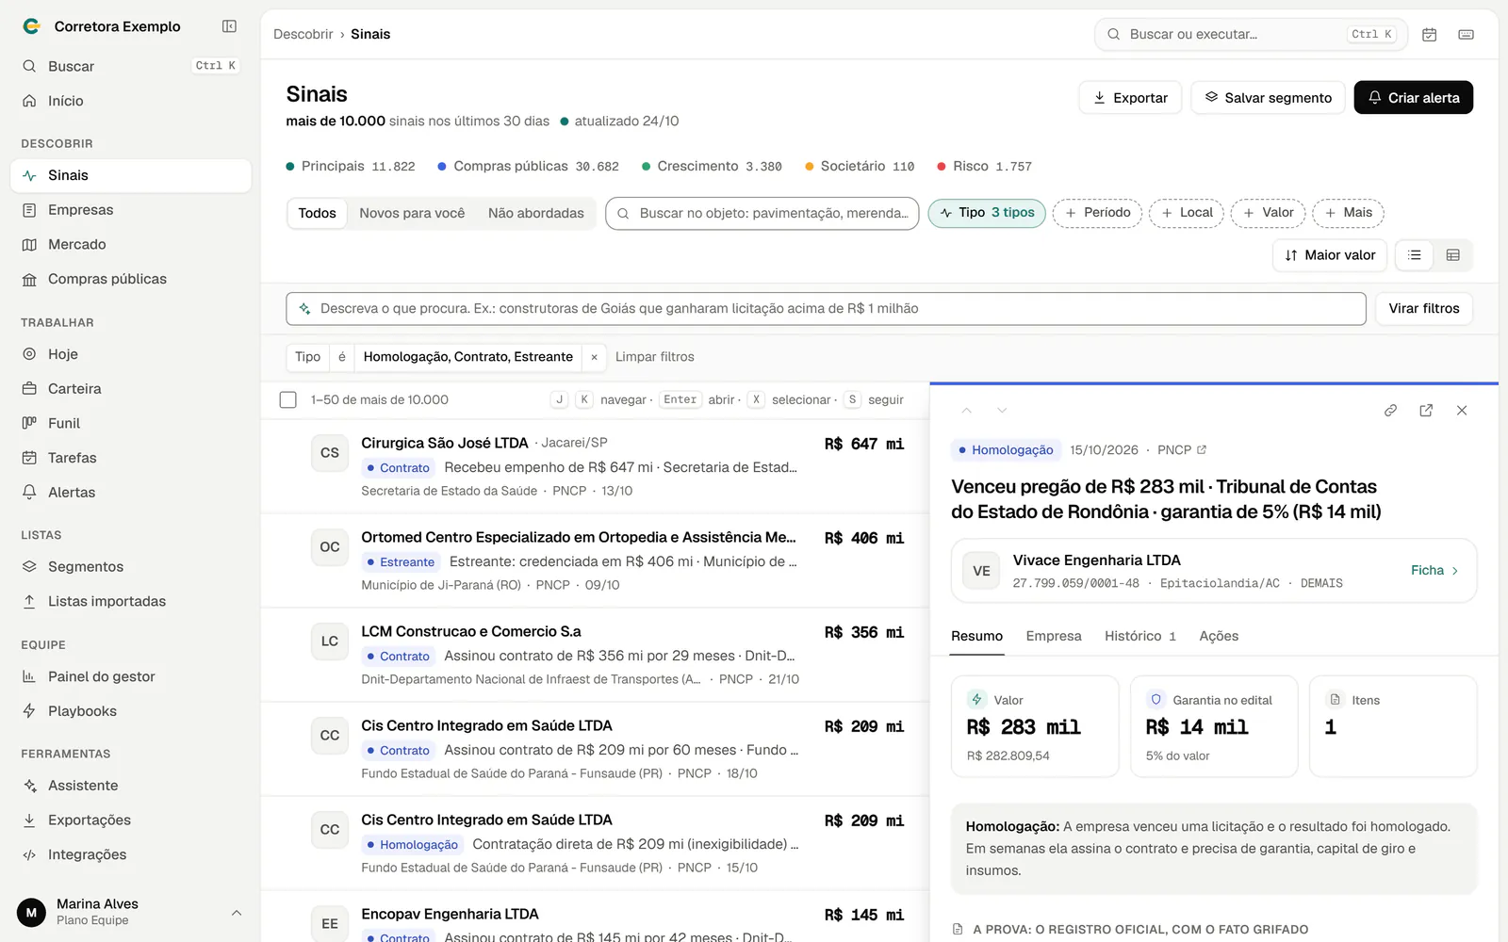Image resolution: width=1508 pixels, height=942 pixels.
Task: Open Playbooks in the sidebar
Action: tap(131, 711)
